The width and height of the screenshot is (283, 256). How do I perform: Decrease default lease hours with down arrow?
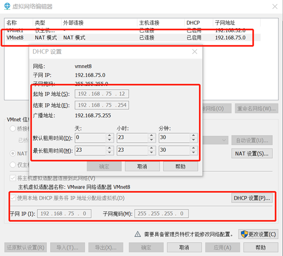pos(152,140)
